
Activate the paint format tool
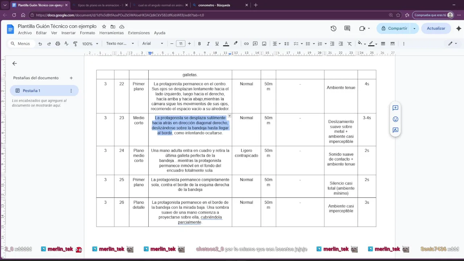[x=75, y=43]
